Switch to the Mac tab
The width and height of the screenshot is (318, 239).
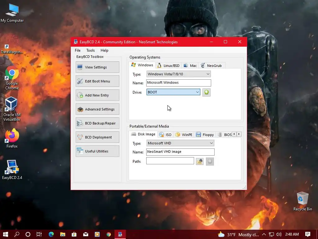pos(190,65)
